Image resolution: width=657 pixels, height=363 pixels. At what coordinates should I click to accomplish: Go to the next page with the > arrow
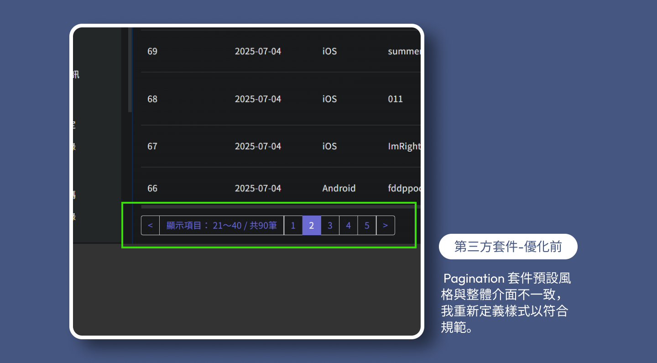(386, 226)
